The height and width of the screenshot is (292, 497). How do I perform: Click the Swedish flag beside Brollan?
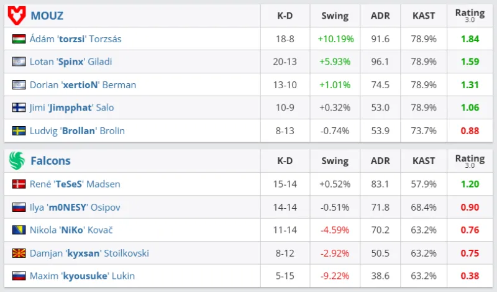19,130
